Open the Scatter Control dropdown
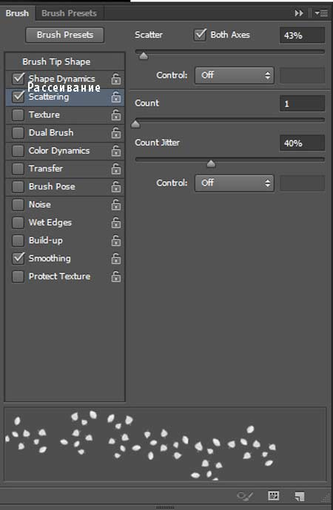333x510 pixels. tap(235, 75)
